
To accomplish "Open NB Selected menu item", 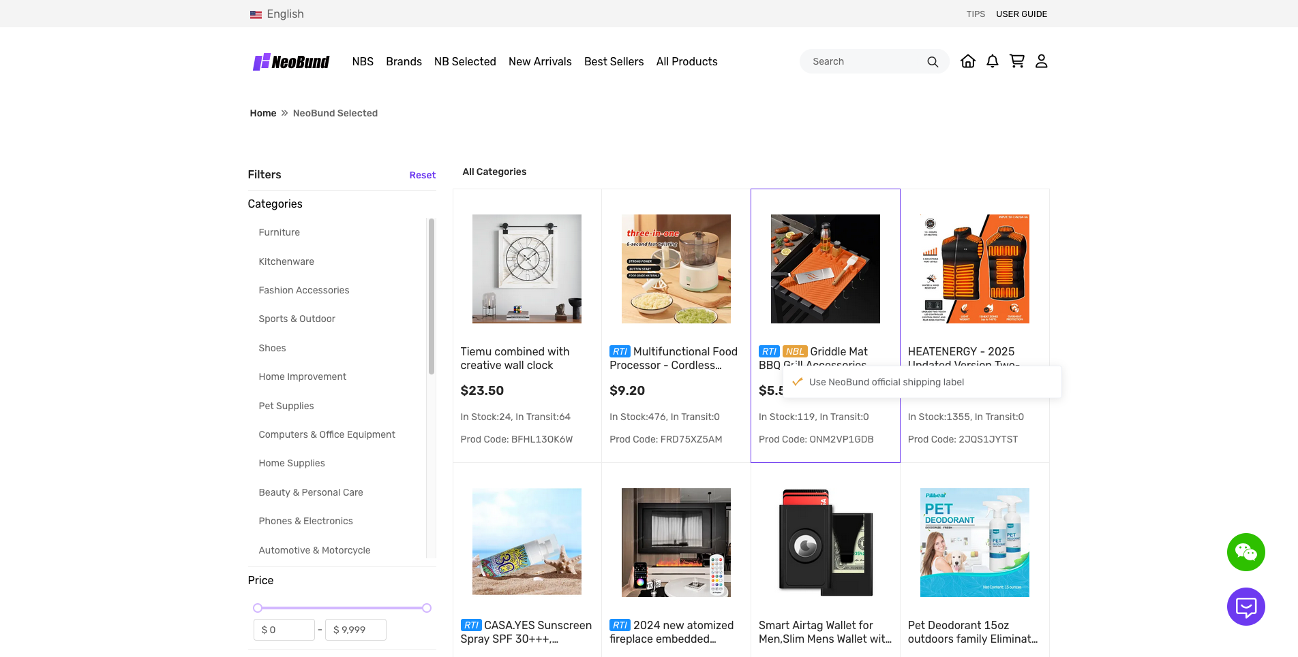I will click(x=465, y=61).
